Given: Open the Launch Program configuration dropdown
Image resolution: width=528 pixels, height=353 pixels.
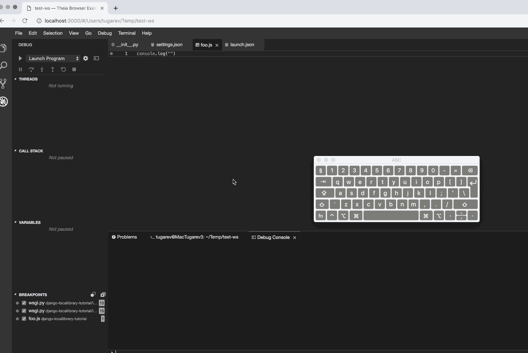Looking at the screenshot, I should [x=53, y=58].
